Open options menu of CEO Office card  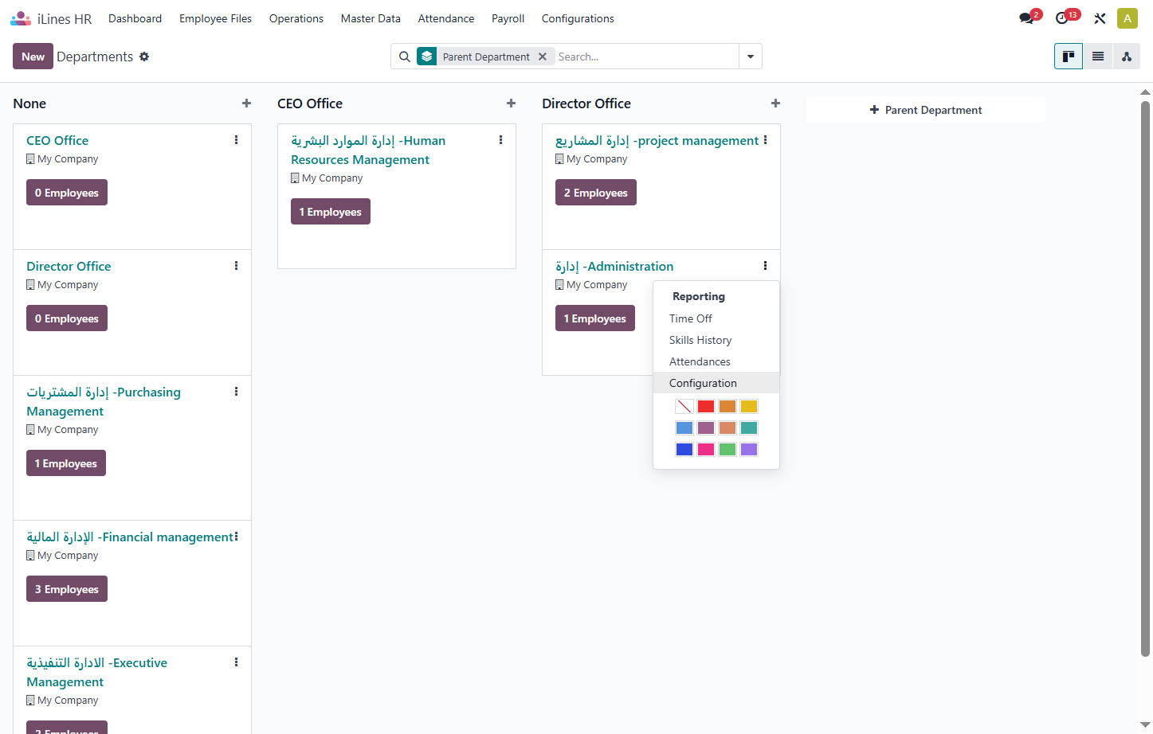point(236,140)
